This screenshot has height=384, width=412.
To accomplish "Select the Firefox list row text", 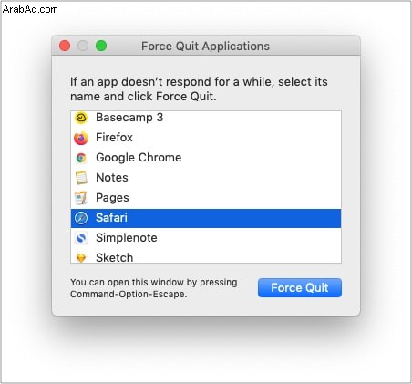I will coord(114,138).
